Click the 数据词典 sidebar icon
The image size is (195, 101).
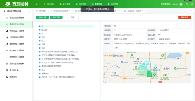(x=7, y=77)
